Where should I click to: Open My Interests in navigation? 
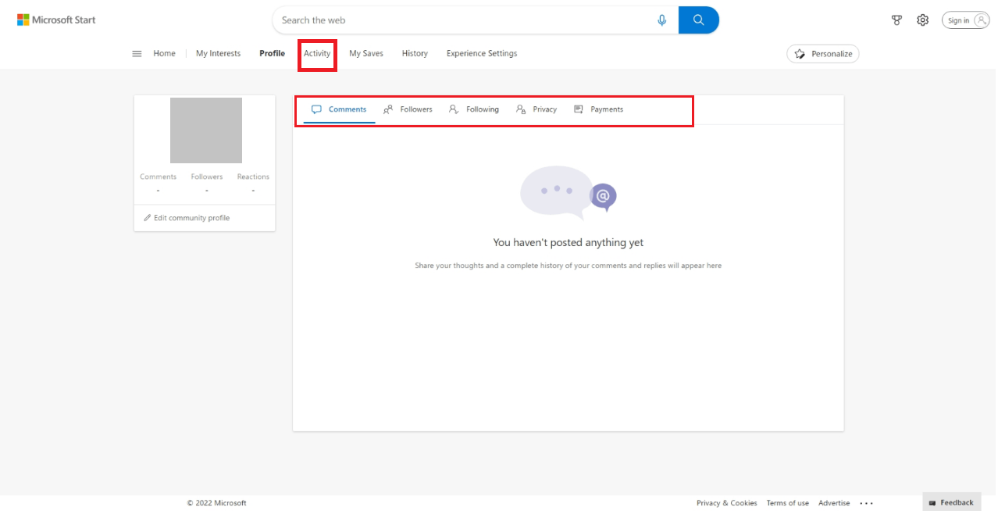pyautogui.click(x=218, y=54)
